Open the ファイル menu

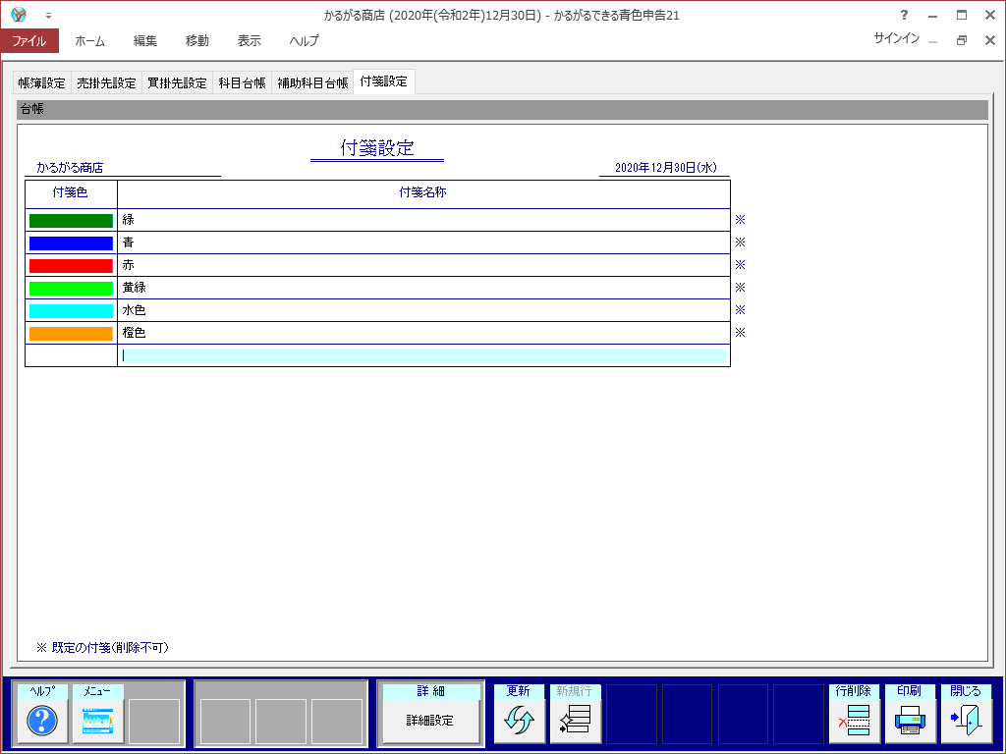pyautogui.click(x=29, y=41)
